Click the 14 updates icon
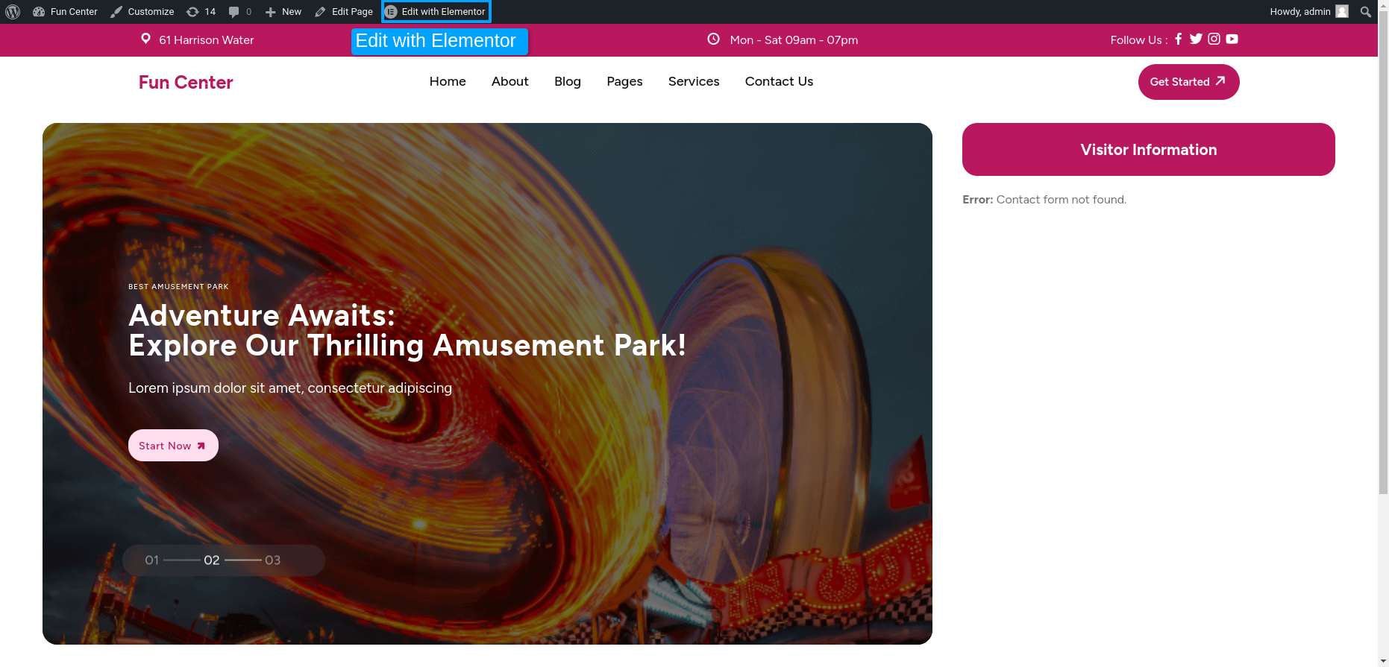Viewport: 1389px width, 667px height. (201, 12)
